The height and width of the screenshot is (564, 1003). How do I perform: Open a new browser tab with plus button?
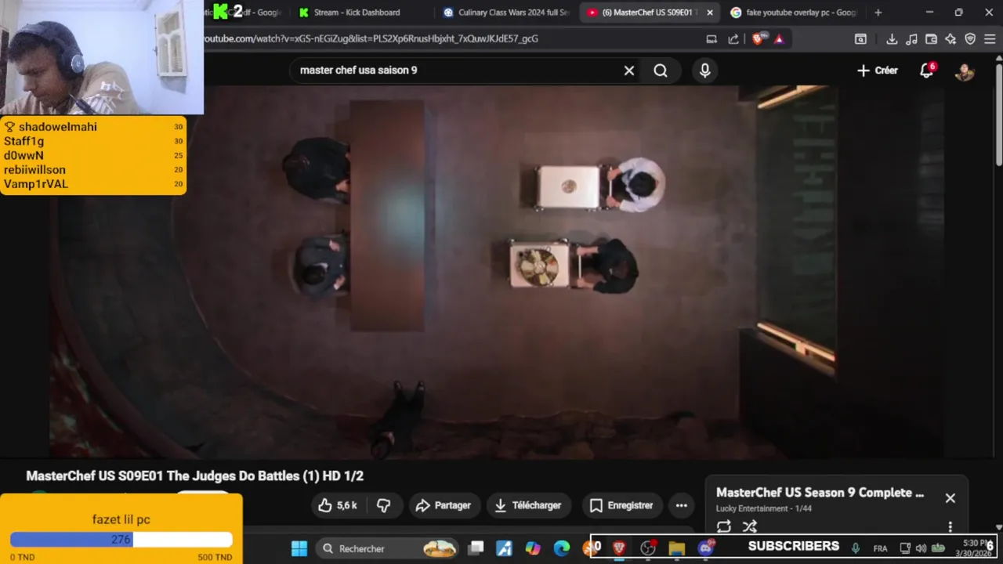click(x=878, y=13)
